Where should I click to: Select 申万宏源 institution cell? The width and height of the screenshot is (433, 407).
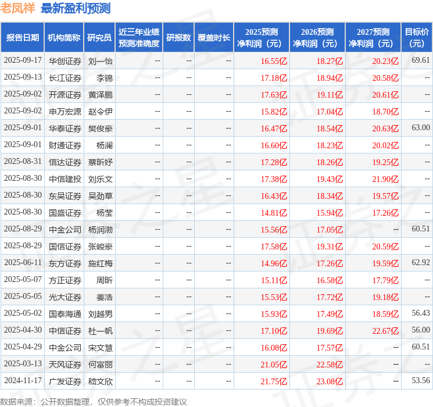pos(65,112)
